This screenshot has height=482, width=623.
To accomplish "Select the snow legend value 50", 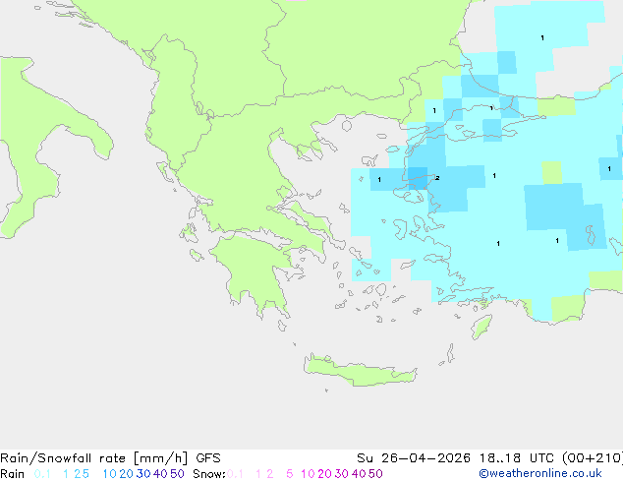I will coord(376,474).
